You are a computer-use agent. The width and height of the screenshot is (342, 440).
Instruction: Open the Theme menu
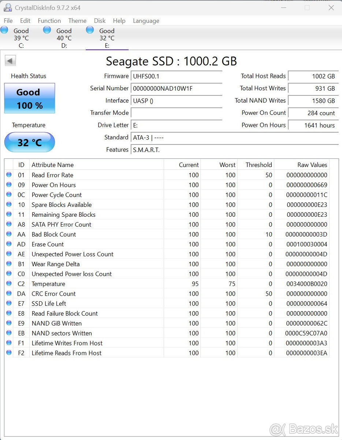point(77,21)
